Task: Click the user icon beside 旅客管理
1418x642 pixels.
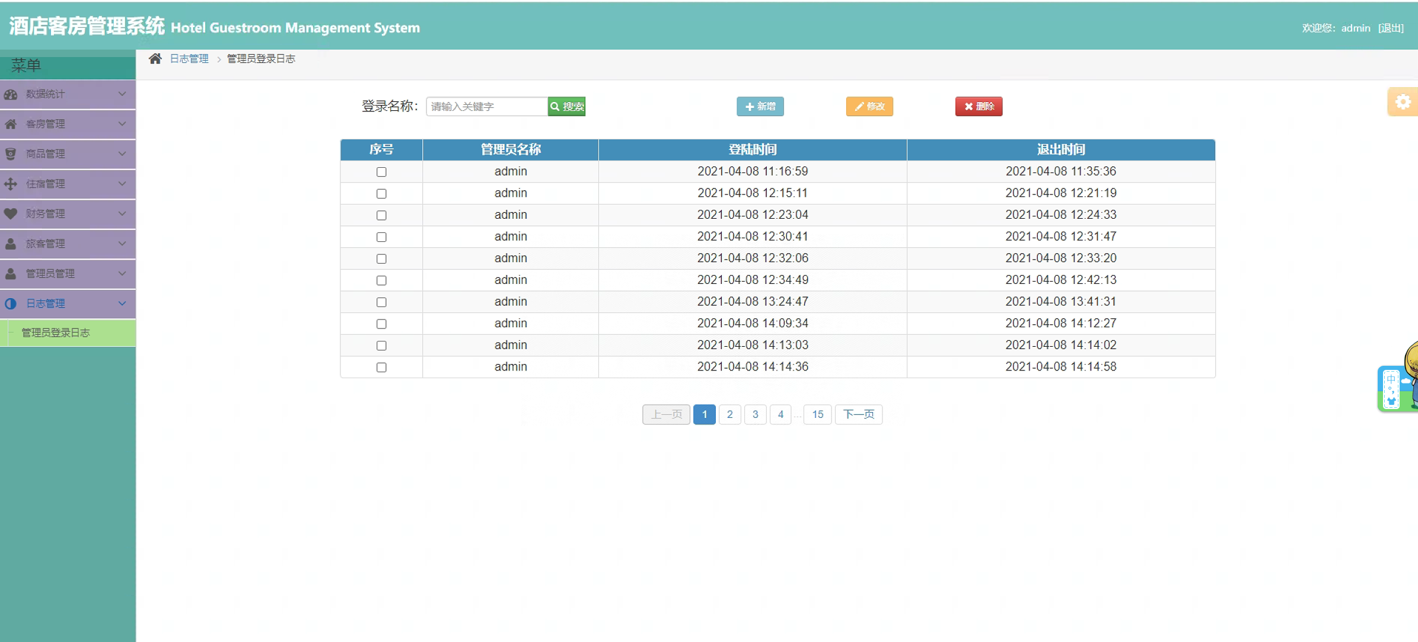Action: click(x=11, y=244)
